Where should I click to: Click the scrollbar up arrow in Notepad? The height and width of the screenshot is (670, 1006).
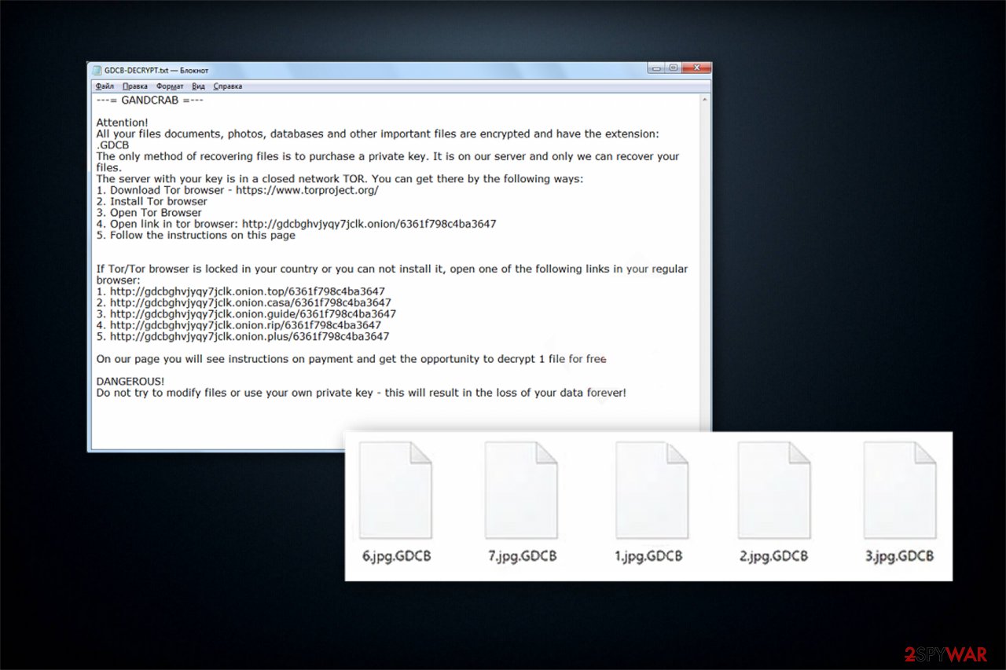click(705, 100)
